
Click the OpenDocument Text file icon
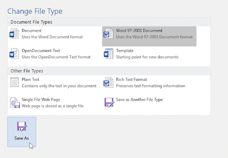click(14, 54)
